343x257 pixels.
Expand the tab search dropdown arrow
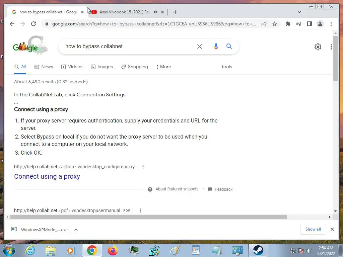click(299, 12)
